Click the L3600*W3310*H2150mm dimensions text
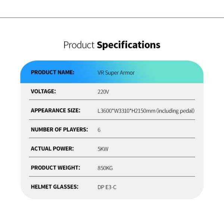Screen dimensions: 224x224 [x=126, y=111]
